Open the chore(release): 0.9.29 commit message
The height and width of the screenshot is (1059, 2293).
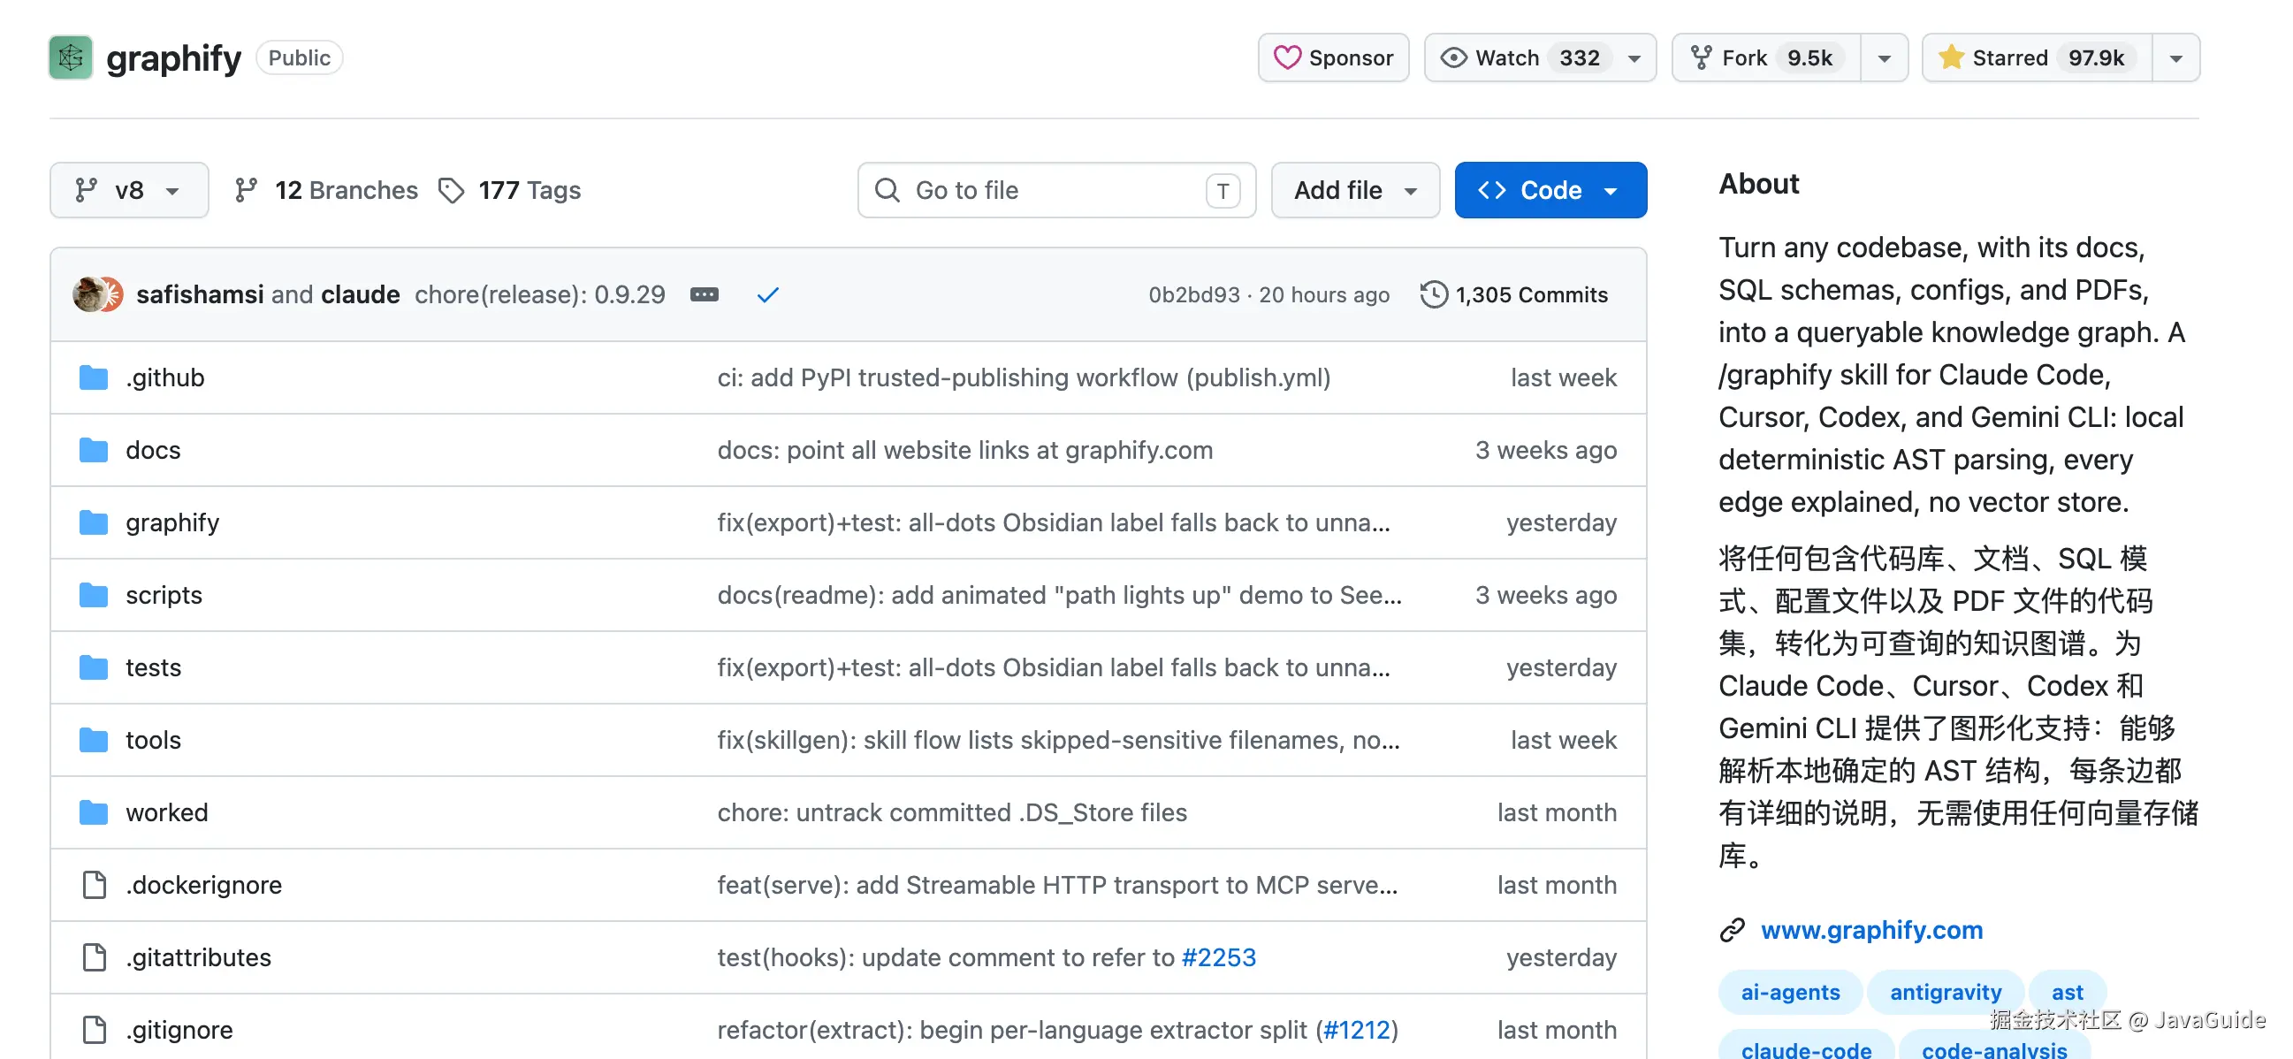pyautogui.click(x=539, y=294)
